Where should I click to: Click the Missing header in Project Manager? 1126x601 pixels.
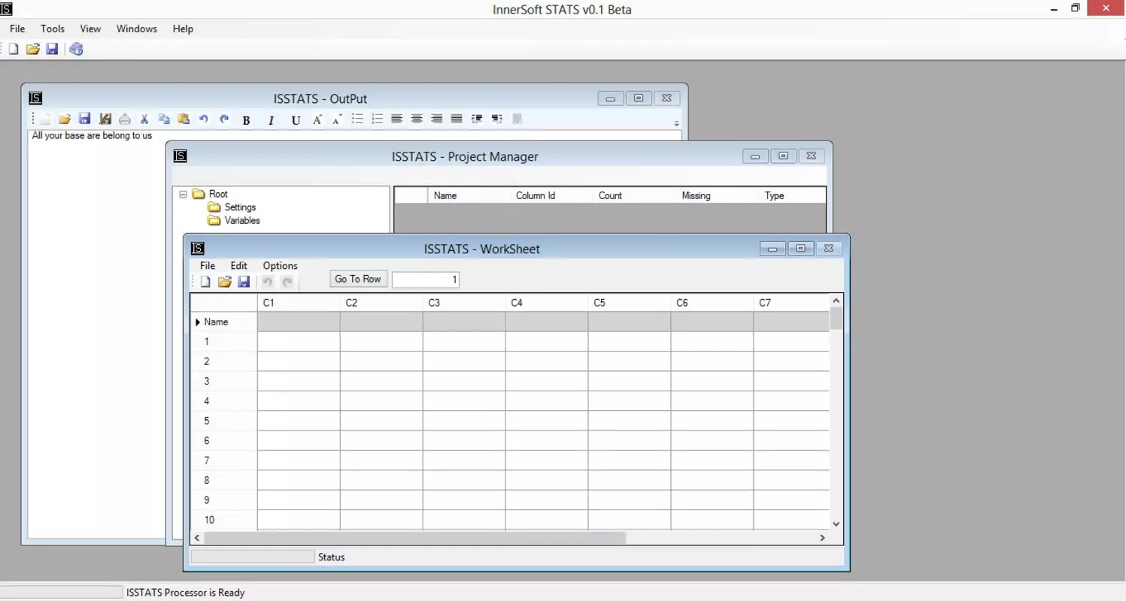pos(718,195)
